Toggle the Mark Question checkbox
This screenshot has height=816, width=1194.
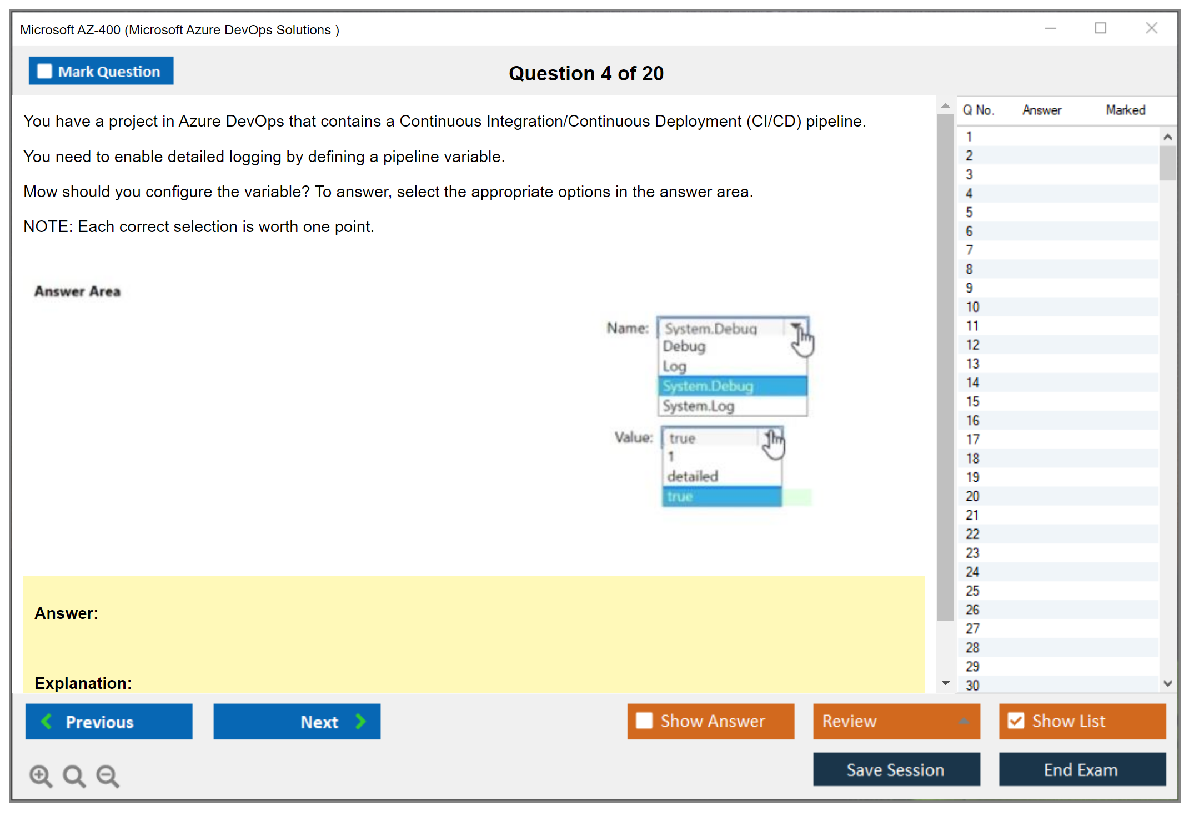pyautogui.click(x=45, y=72)
